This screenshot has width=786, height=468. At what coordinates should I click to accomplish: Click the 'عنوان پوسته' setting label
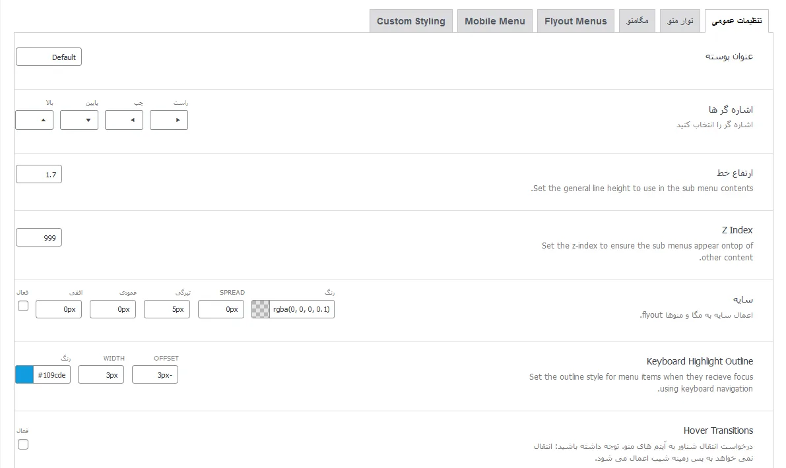(729, 56)
